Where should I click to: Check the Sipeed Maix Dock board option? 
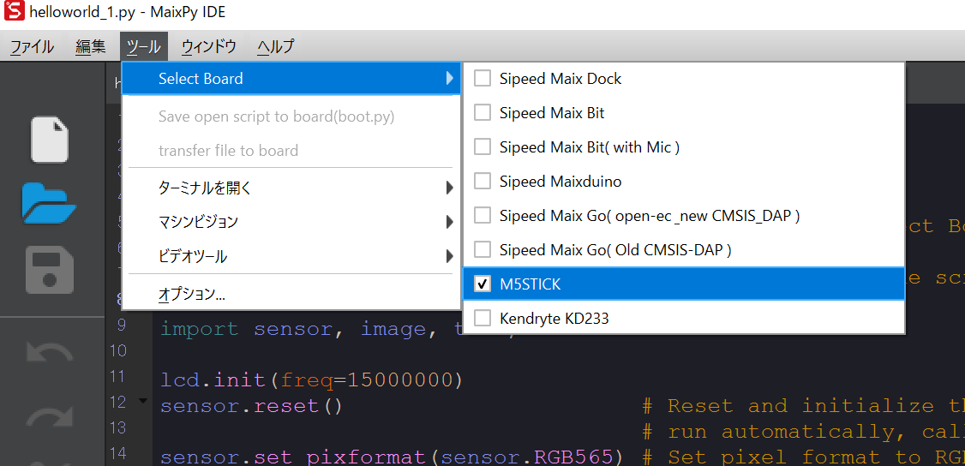482,79
